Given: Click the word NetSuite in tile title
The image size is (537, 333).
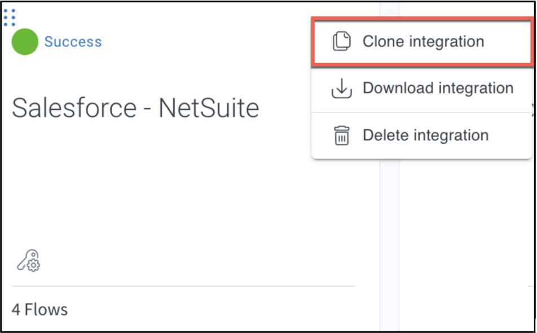Looking at the screenshot, I should [208, 107].
